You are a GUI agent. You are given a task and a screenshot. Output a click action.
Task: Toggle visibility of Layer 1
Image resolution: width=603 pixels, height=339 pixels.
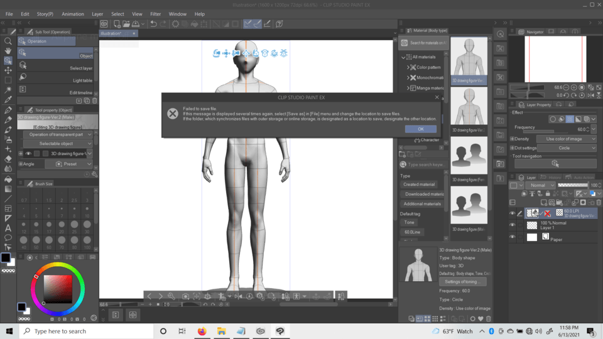[x=513, y=225]
